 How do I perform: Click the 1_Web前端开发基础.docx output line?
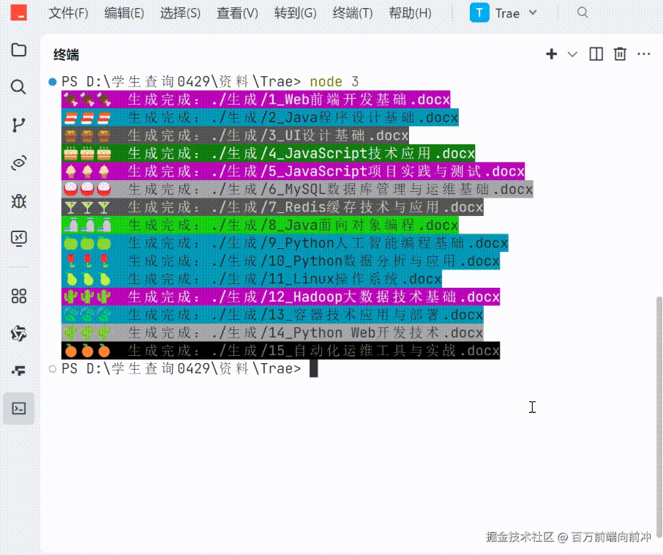256,100
